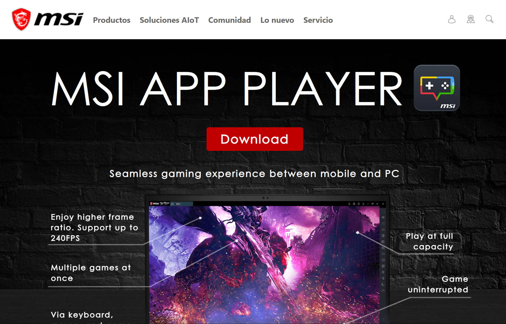The width and height of the screenshot is (506, 324).
Task: Click 'Multiple games at once' text
Action: (91, 273)
